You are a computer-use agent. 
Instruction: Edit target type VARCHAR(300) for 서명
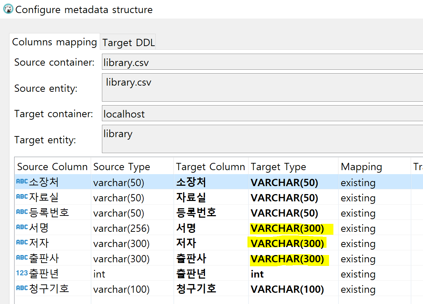(287, 229)
